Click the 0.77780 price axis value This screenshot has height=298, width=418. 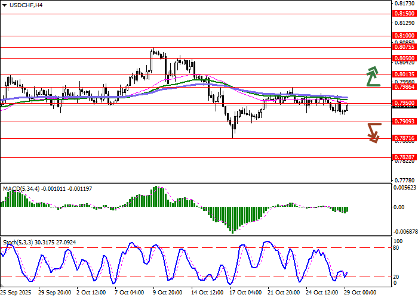[405, 181]
